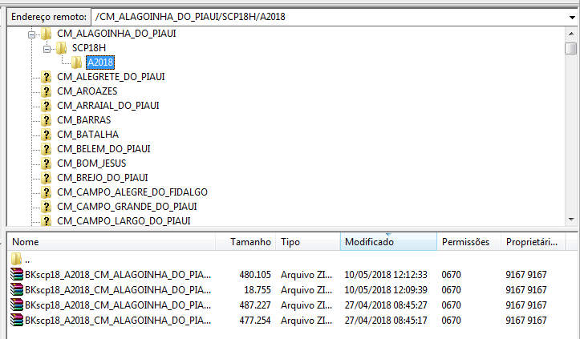The height and width of the screenshot is (339, 580).
Task: Click date 27/04/2018 08:45:17
Action: [x=386, y=320]
